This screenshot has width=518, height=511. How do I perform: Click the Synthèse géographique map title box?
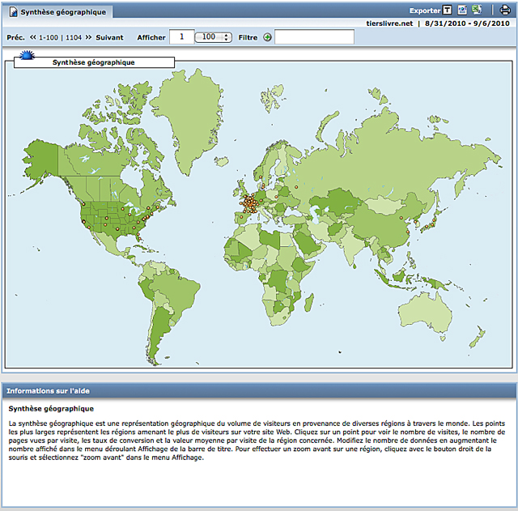tap(93, 62)
